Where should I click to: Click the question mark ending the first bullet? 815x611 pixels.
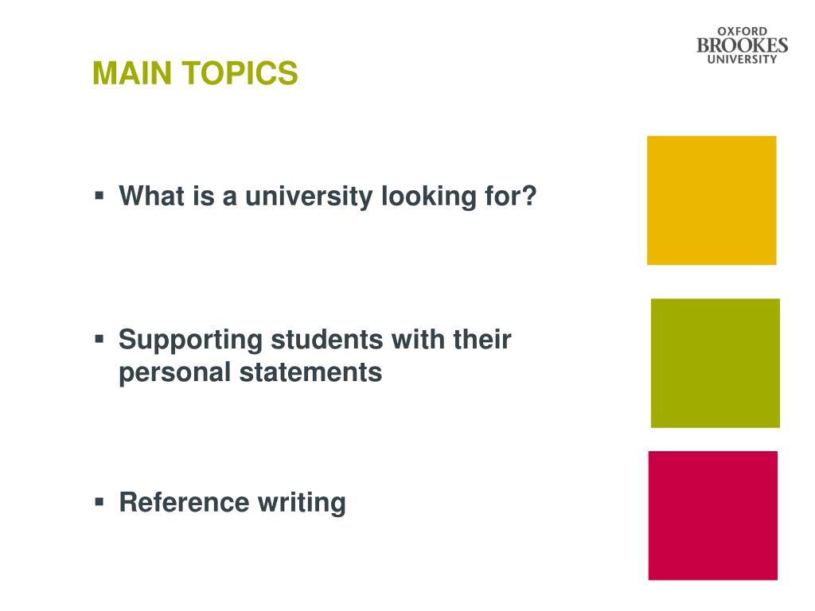529,196
